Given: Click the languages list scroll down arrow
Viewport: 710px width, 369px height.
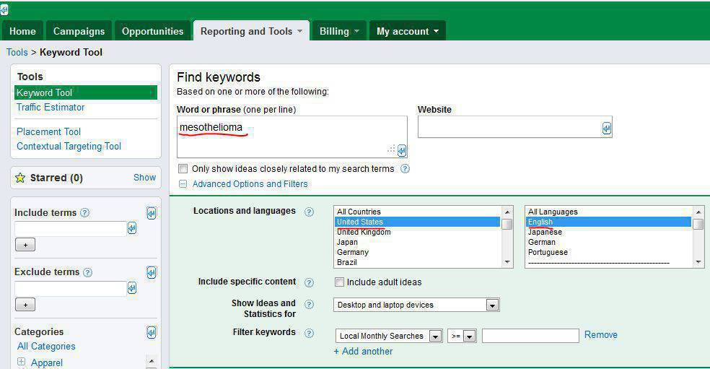Looking at the screenshot, I should [698, 262].
